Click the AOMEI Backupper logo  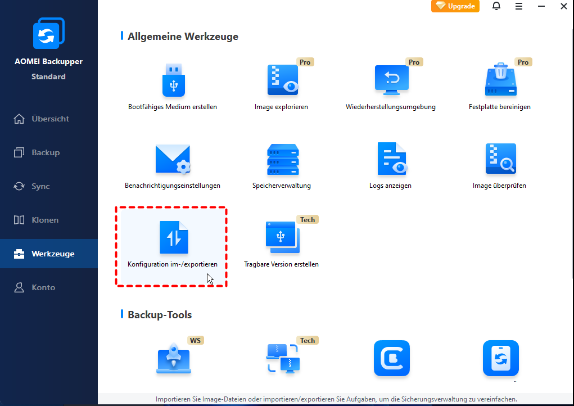[49, 33]
